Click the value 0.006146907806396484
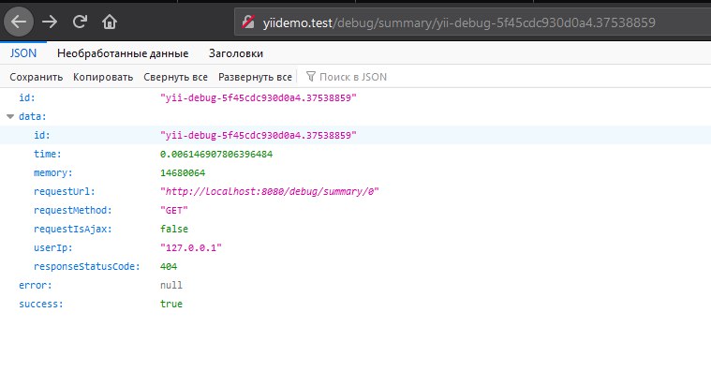Screen dimensions: 711x372 click(x=216, y=155)
